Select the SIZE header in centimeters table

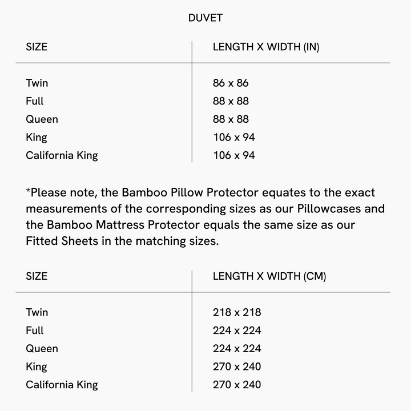37,276
